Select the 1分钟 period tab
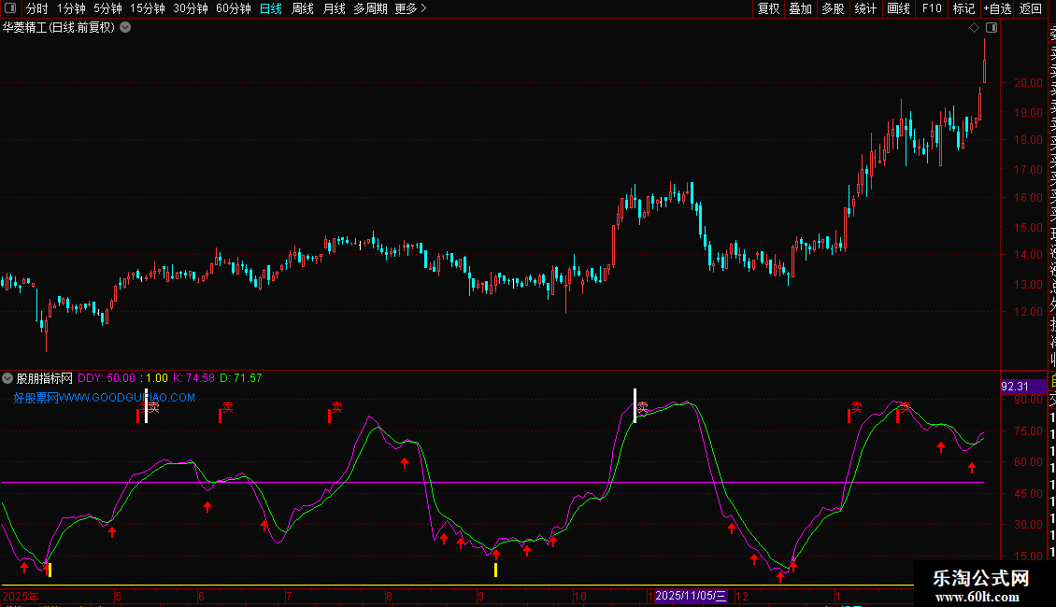The width and height of the screenshot is (1056, 607). pyautogui.click(x=71, y=8)
